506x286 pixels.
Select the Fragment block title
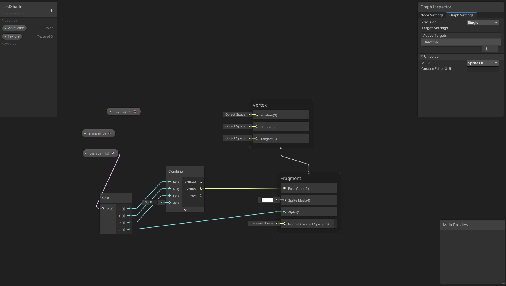click(x=290, y=179)
